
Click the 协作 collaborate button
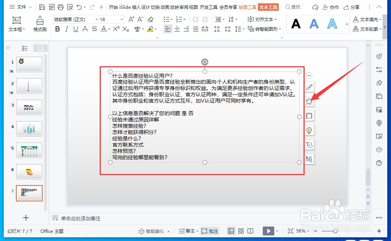tap(331, 7)
